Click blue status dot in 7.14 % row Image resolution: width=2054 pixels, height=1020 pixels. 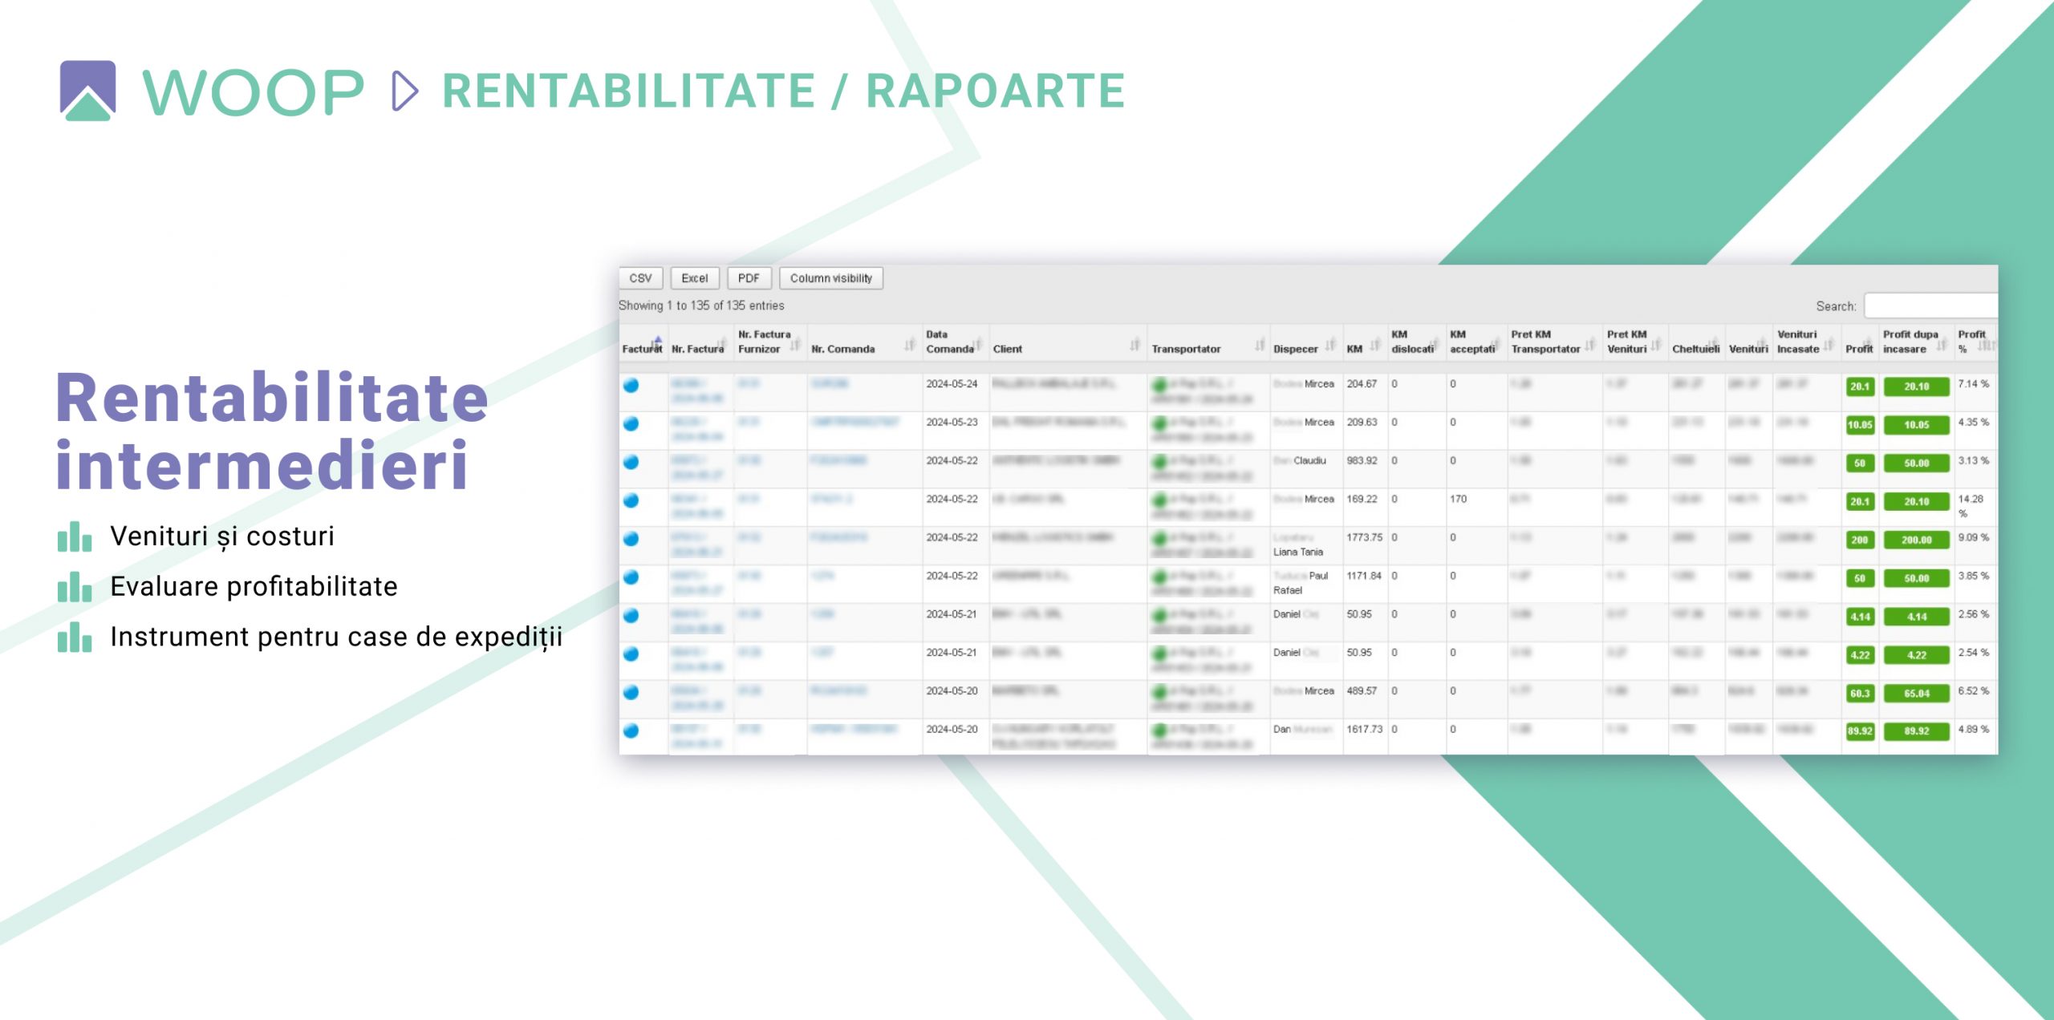tap(631, 385)
